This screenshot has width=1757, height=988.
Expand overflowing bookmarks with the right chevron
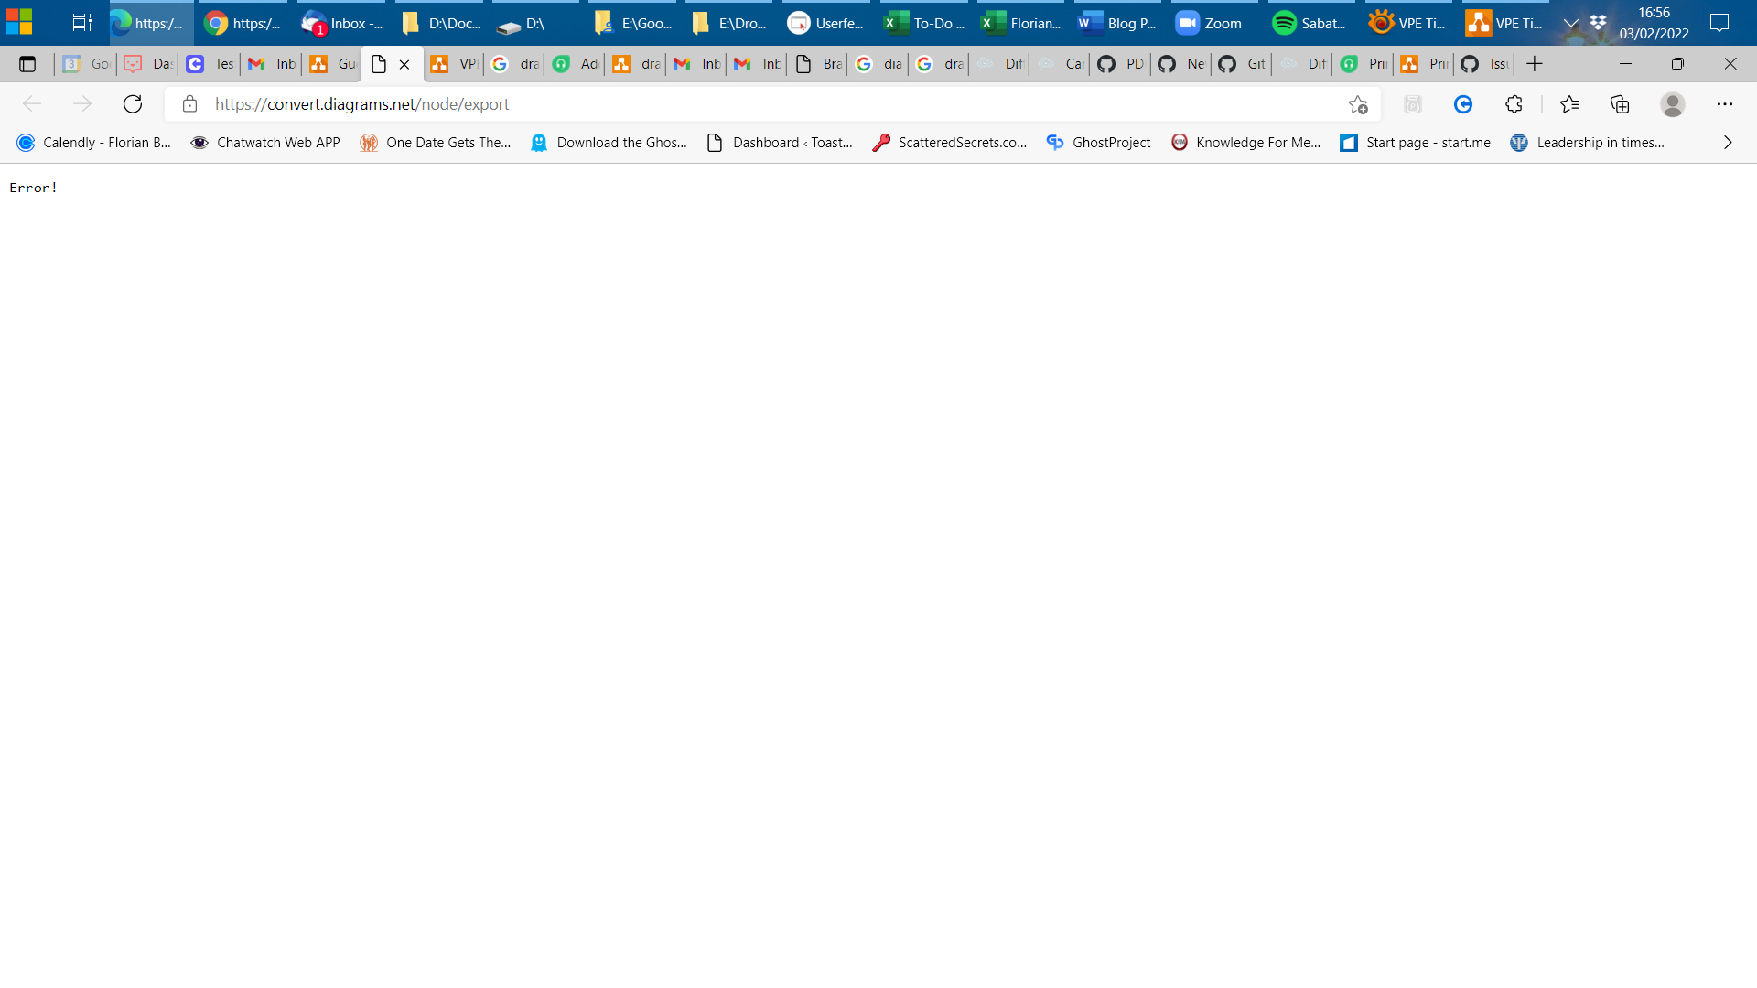pos(1728,142)
